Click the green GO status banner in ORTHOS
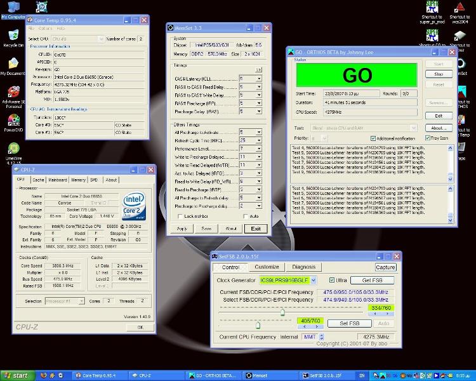Screen dimensions: 476x381 point(357,75)
